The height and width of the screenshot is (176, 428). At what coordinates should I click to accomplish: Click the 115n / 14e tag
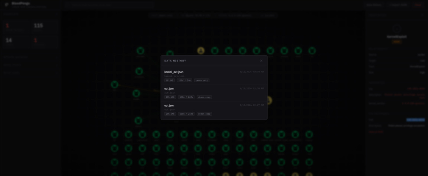click(x=185, y=80)
